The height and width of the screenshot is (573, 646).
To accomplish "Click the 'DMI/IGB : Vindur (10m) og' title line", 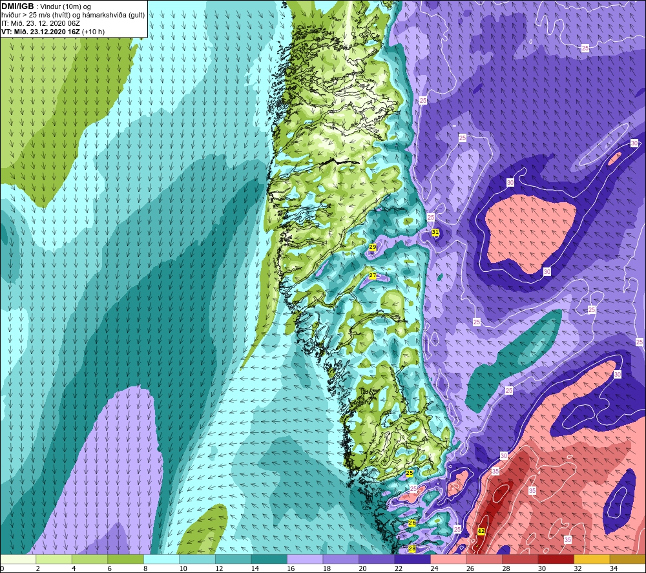I will [x=47, y=6].
